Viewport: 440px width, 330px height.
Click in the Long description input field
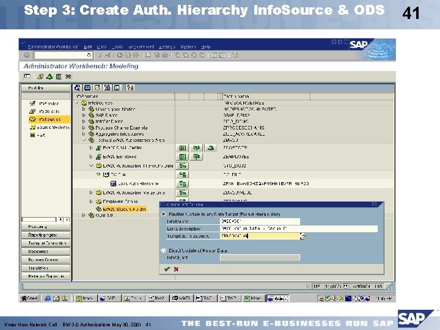[299, 229]
